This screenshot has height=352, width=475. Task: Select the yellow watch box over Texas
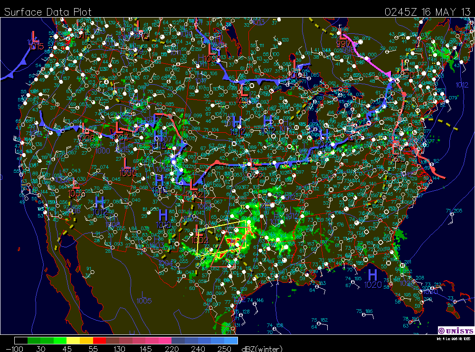(223, 238)
